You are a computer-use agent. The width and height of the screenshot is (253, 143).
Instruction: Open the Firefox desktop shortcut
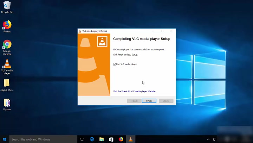[x=7, y=25]
